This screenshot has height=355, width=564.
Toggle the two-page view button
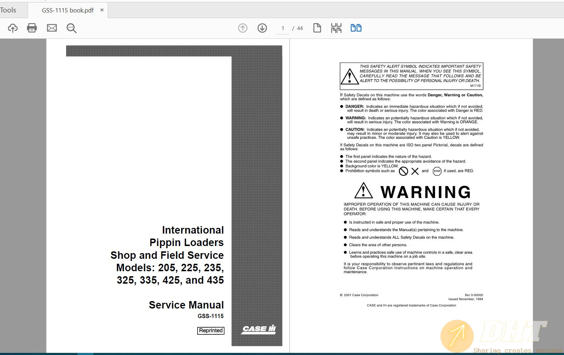coord(356,28)
